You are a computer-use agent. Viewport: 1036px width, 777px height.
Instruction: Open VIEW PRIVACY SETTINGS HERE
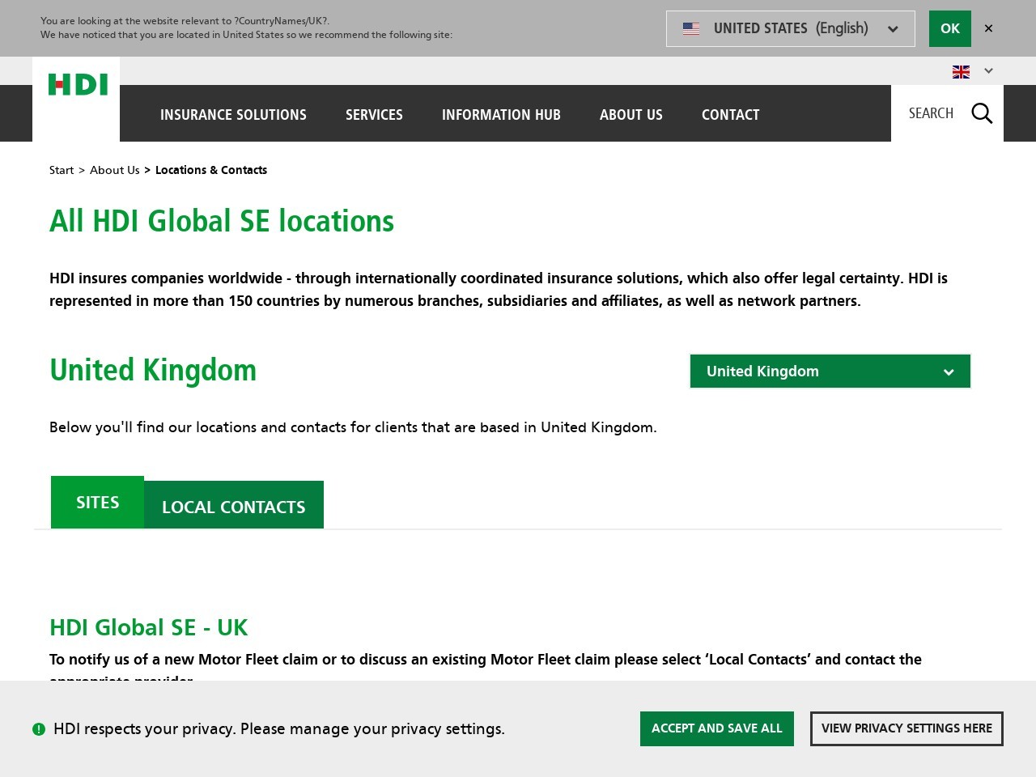click(x=906, y=728)
